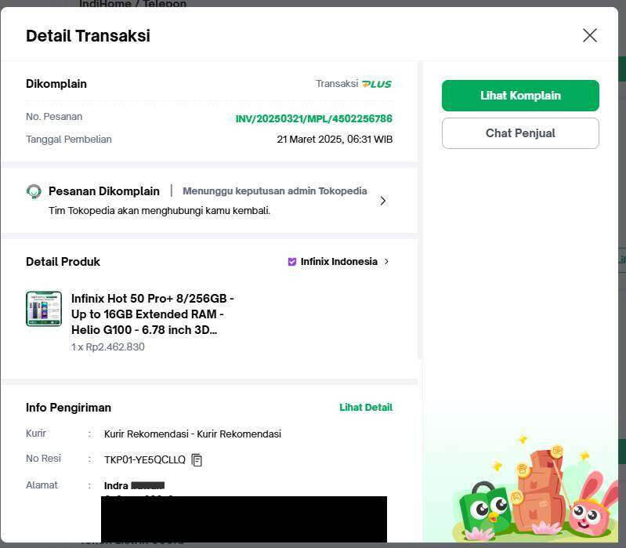
Task: Open the Infinix Indonesia store chevron
Action: point(386,262)
